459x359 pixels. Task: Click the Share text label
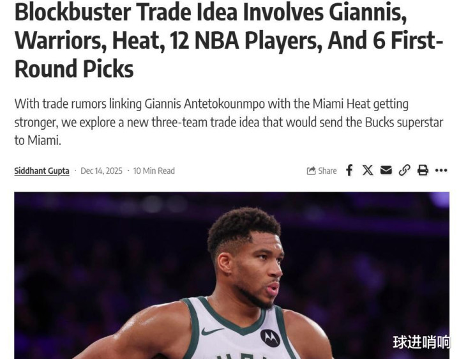coord(327,171)
